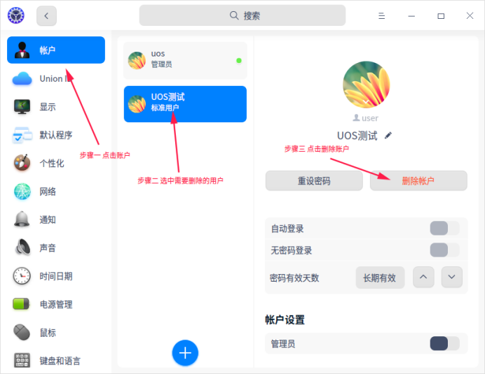Change the large profile avatar picture
The image size is (485, 374).
tap(367, 85)
